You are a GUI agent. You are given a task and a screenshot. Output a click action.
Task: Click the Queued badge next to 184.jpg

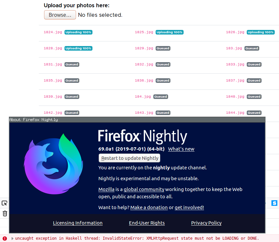click(x=161, y=97)
